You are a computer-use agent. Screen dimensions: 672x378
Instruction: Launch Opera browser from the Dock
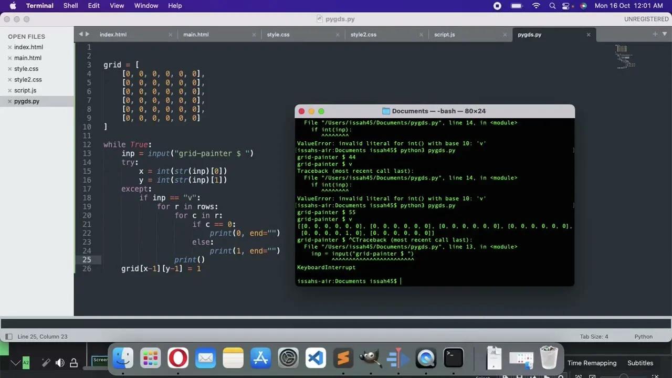pyautogui.click(x=178, y=358)
